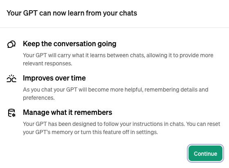
Task: Select the 'Manage what it remembers' heading
Action: tap(67, 112)
